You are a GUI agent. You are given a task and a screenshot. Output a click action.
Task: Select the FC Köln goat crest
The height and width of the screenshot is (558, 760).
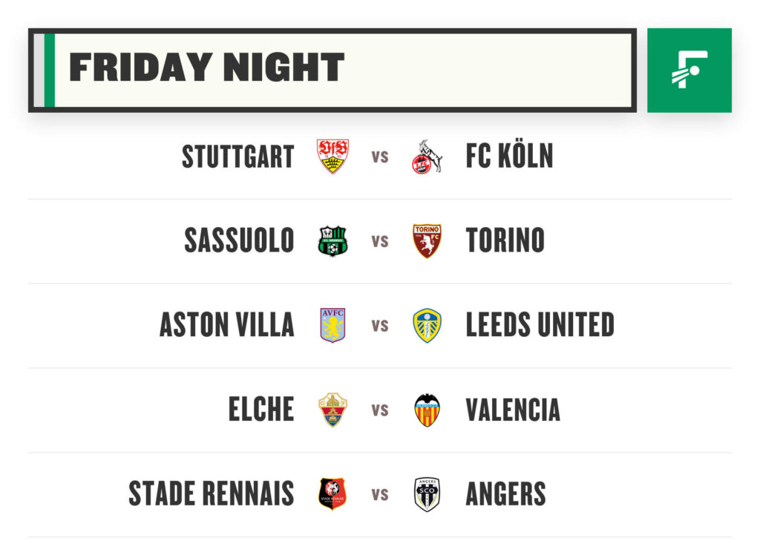tap(427, 157)
